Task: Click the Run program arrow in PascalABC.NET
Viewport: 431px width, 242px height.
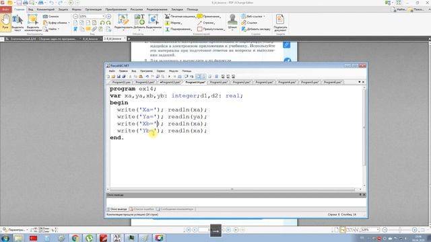Action: tap(169, 77)
